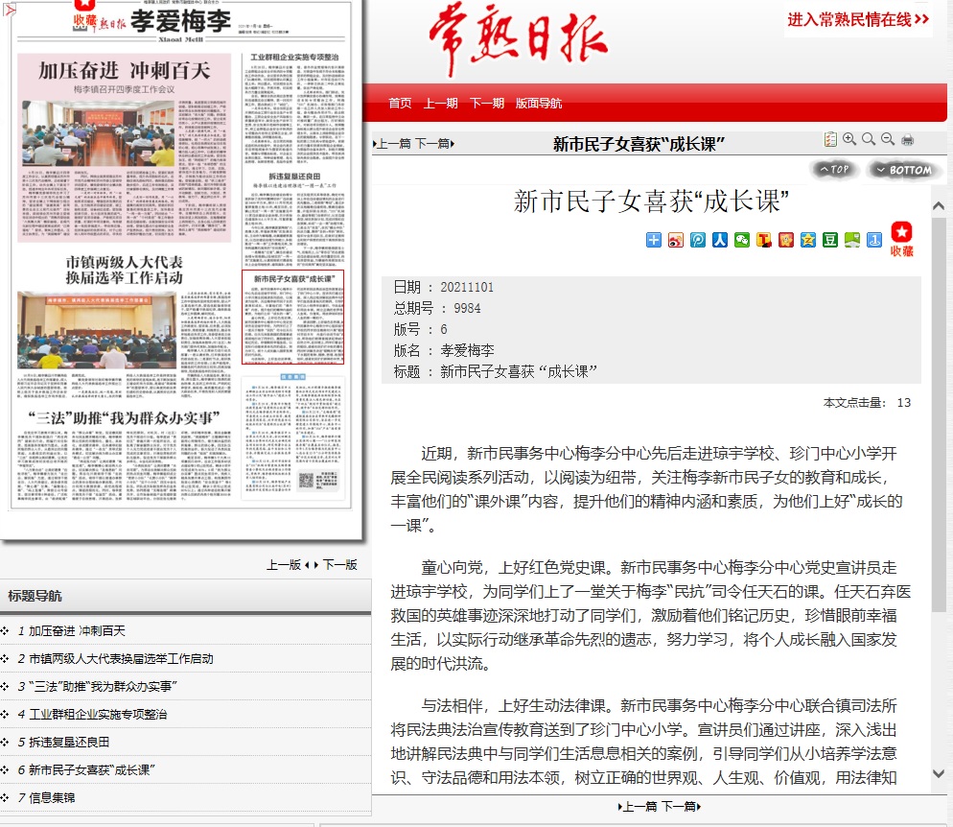
Task: Click the section name 孝爱梅李 in article info
Action: coord(467,350)
